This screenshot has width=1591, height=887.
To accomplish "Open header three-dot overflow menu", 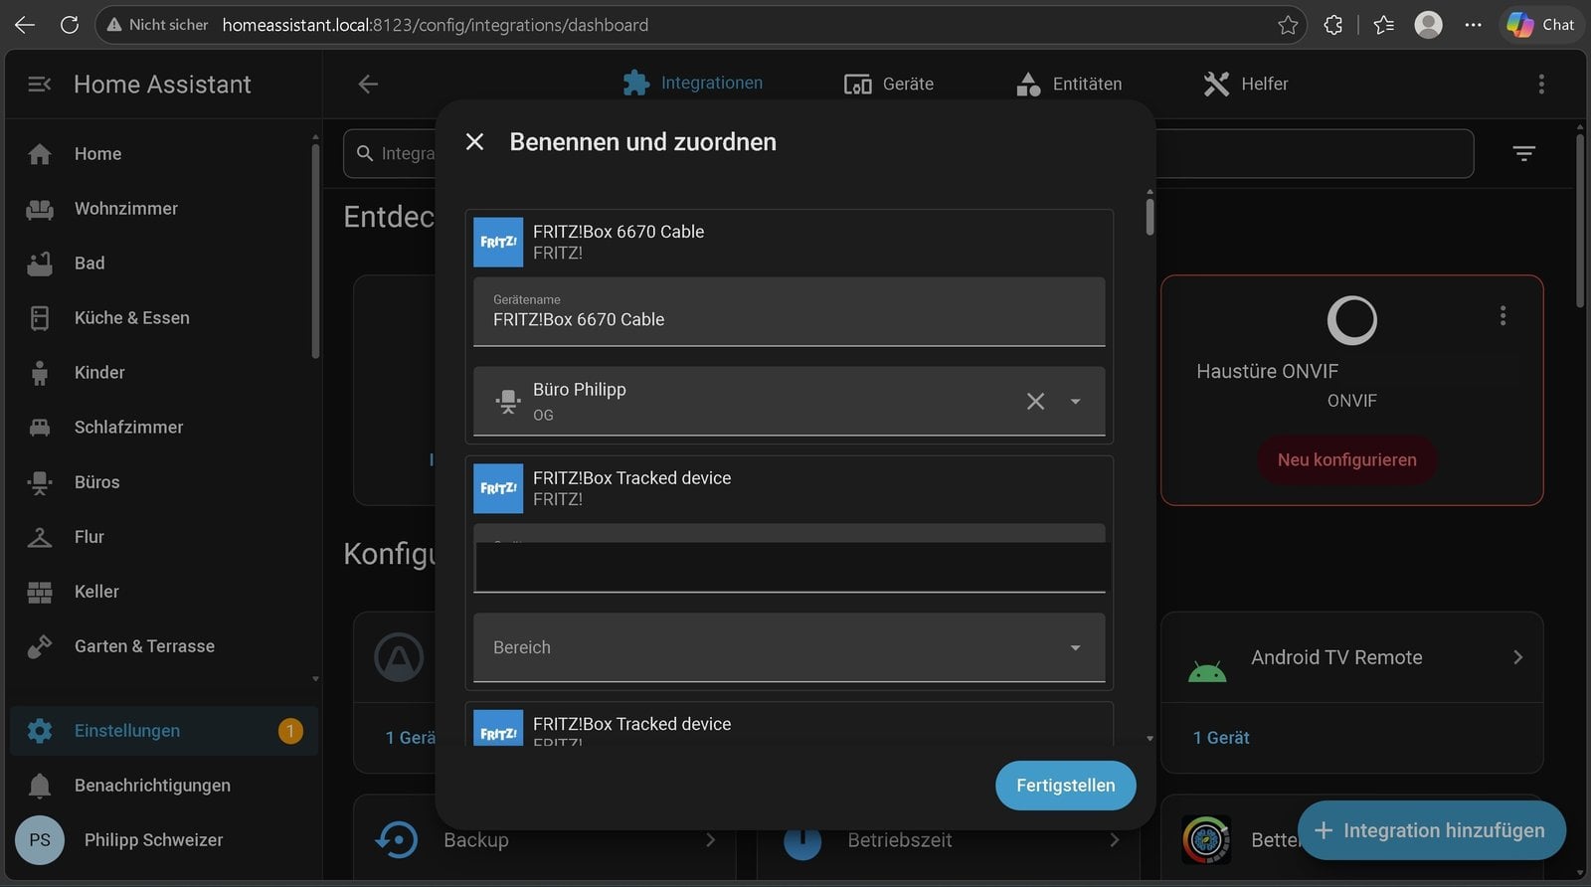I will [1541, 85].
